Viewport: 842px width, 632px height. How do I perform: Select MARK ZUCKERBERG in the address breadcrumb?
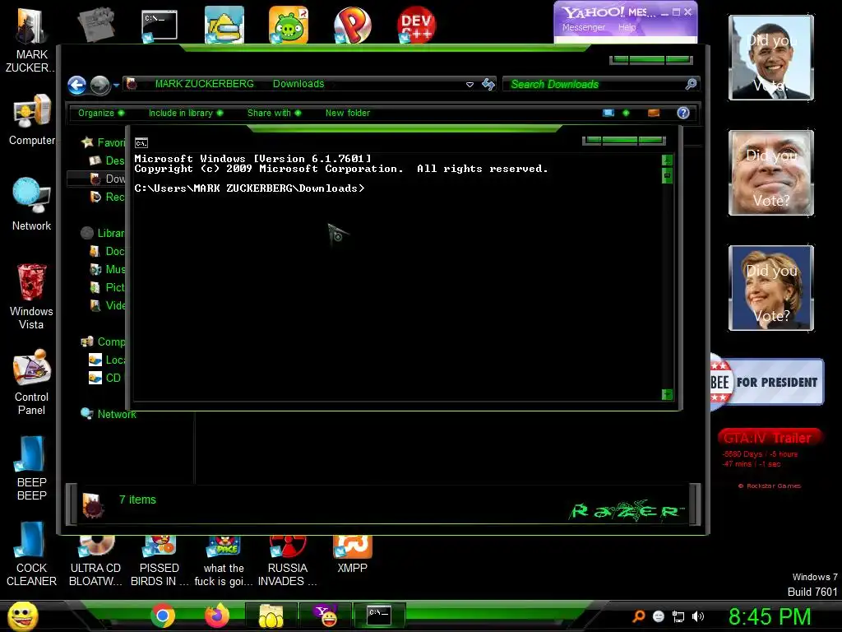point(204,84)
